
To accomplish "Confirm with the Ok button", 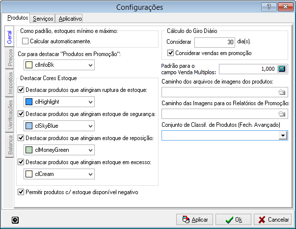I will [233, 220].
